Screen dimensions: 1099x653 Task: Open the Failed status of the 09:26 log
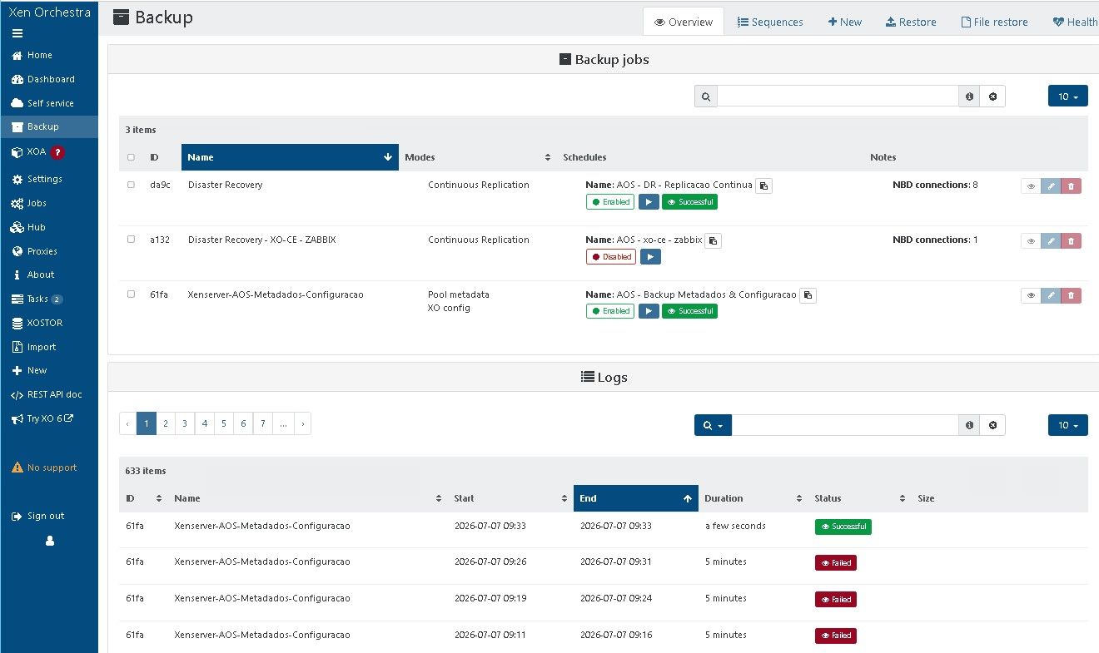[835, 562]
